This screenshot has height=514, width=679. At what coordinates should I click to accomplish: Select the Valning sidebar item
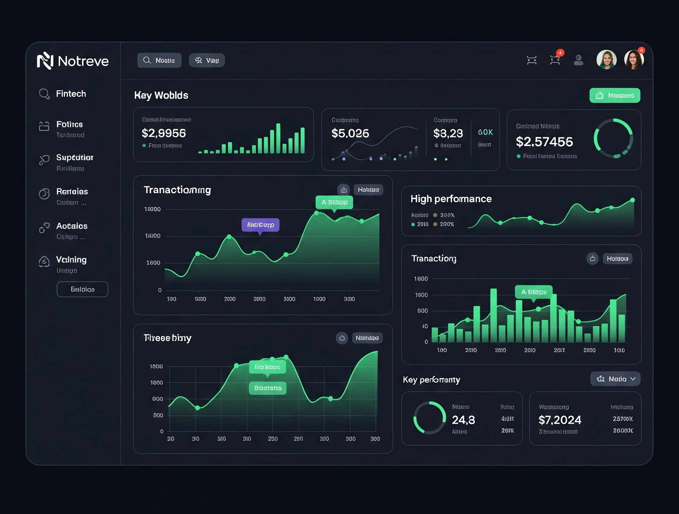71,260
